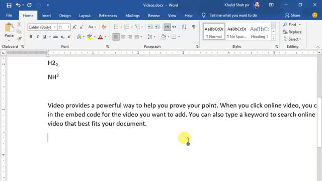
Task: Apply the yellow text highlight color
Action: coord(90,37)
